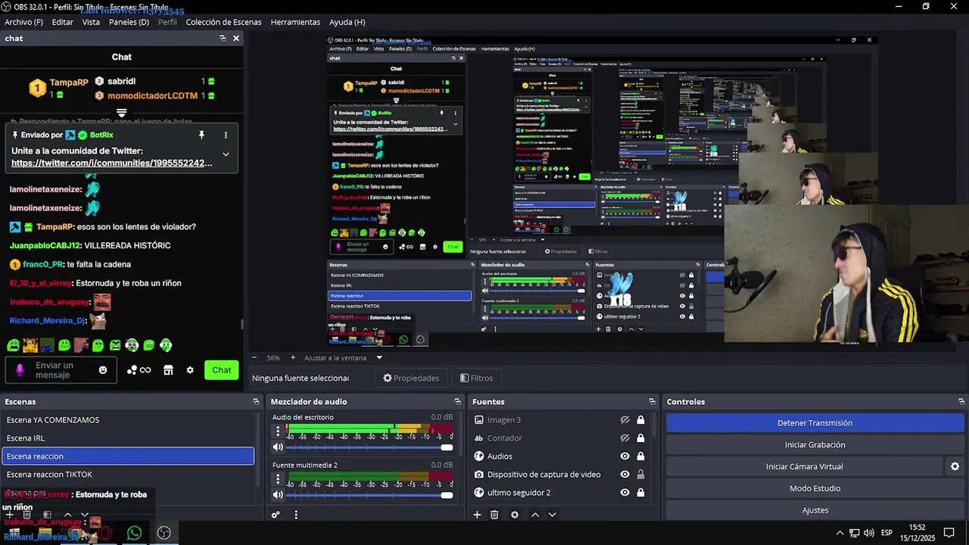Image resolution: width=969 pixels, height=545 pixels.
Task: Open Colección de Escenas menu
Action: click(x=223, y=22)
